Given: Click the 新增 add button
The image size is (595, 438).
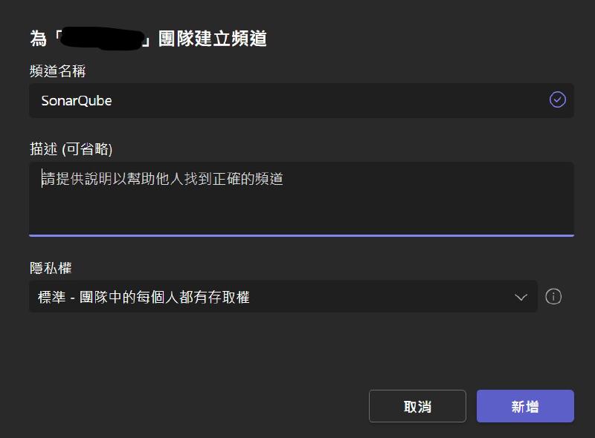Looking at the screenshot, I should click(525, 406).
